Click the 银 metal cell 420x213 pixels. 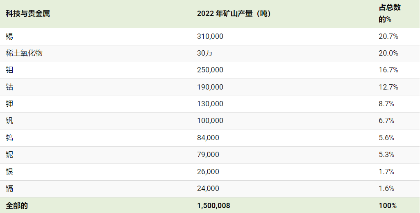click(x=9, y=172)
